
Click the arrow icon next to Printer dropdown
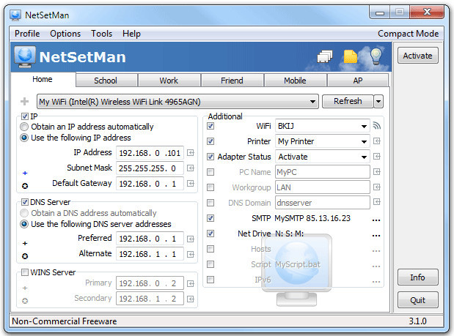pos(377,141)
